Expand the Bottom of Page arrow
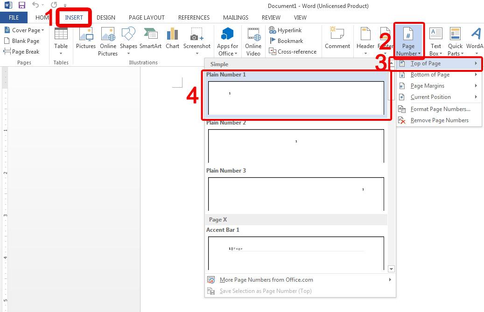 (x=476, y=75)
